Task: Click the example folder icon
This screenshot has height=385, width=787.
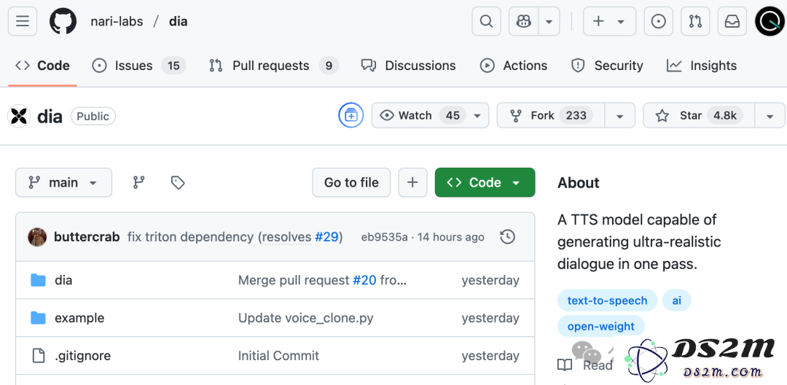Action: [38, 318]
